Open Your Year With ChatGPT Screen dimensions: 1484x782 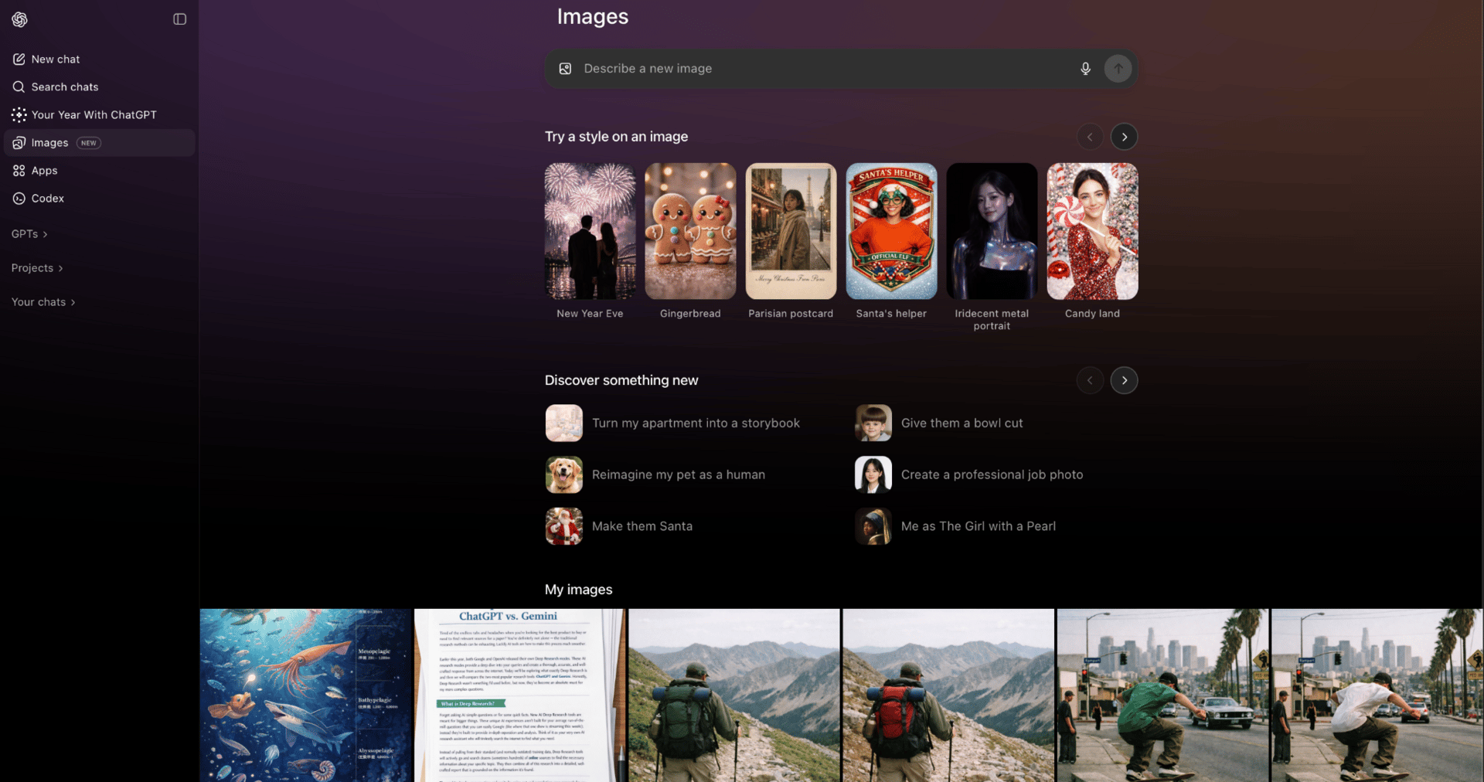pos(100,115)
